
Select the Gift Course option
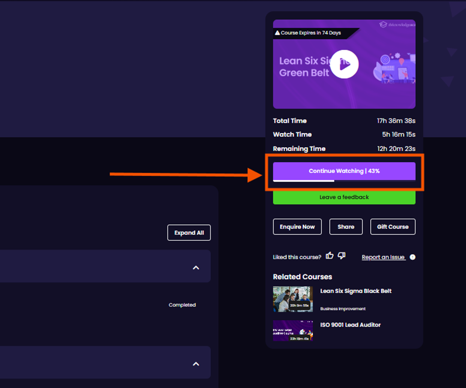393,227
